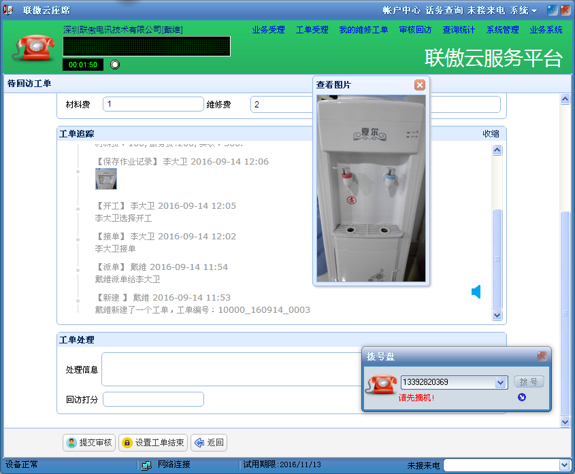Open the 系统 dropdown menu in title bar
The image size is (575, 474).
point(523,10)
